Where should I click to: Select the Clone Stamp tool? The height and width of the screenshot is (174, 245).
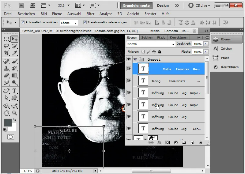pos(6,68)
